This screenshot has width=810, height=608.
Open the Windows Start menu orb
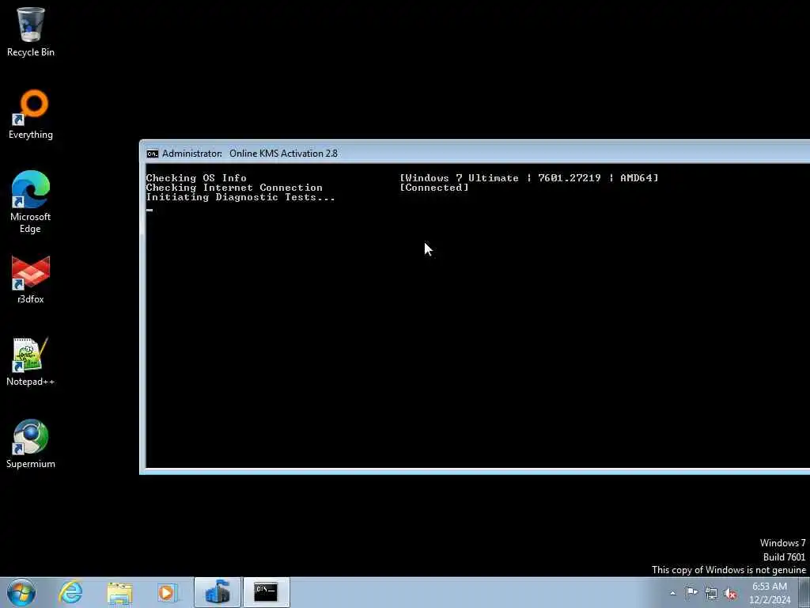click(21, 592)
